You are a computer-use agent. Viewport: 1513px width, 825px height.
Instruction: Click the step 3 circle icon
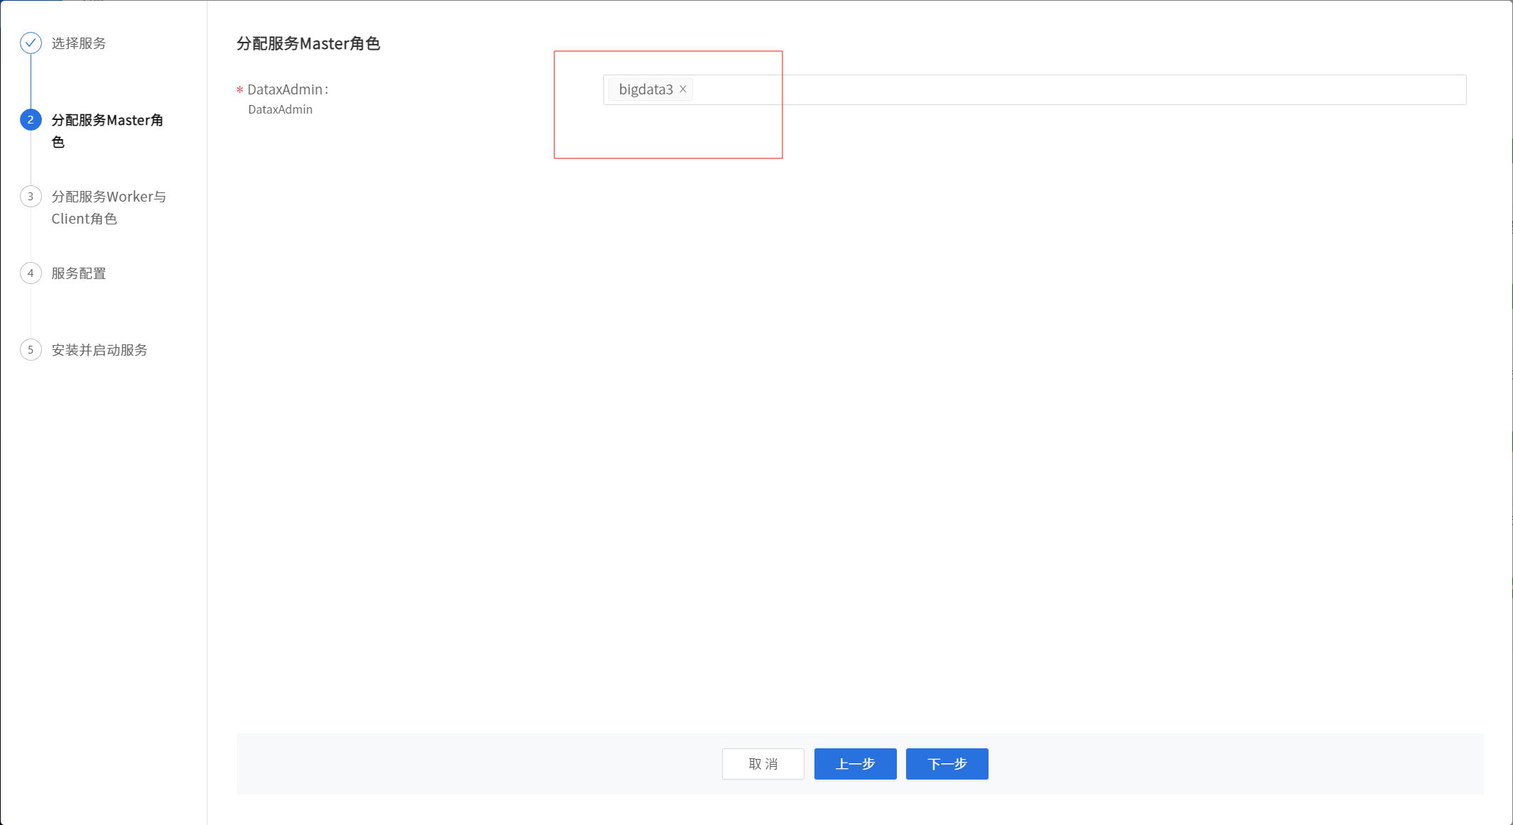coord(31,197)
